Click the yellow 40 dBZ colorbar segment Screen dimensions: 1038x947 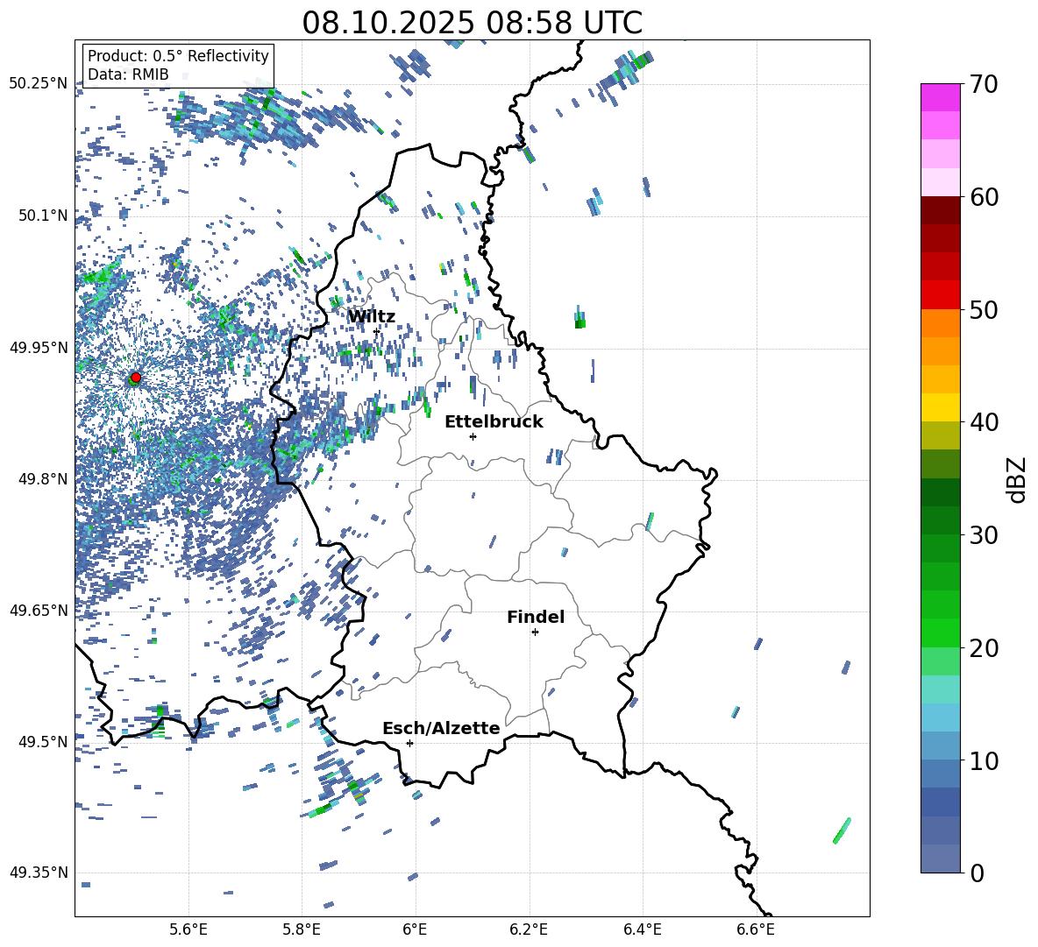941,407
